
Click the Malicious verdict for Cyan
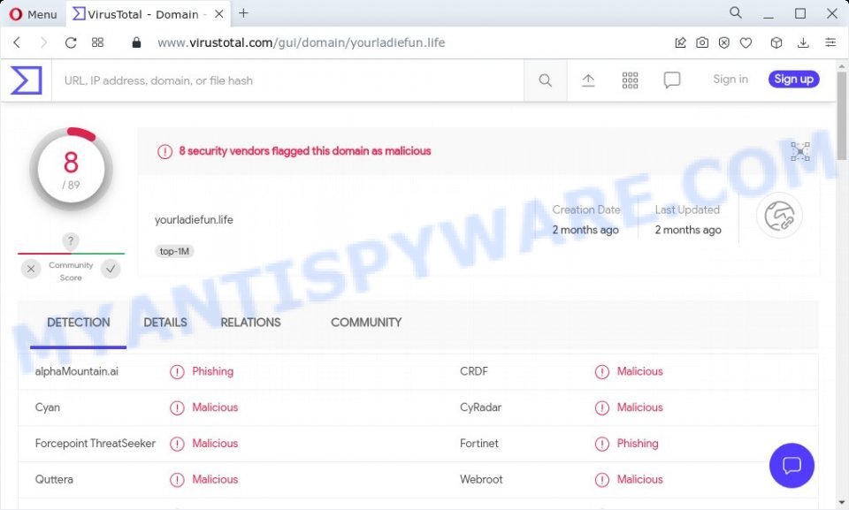(215, 407)
